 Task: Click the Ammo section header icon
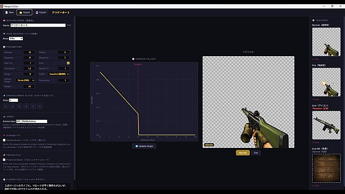(4, 117)
